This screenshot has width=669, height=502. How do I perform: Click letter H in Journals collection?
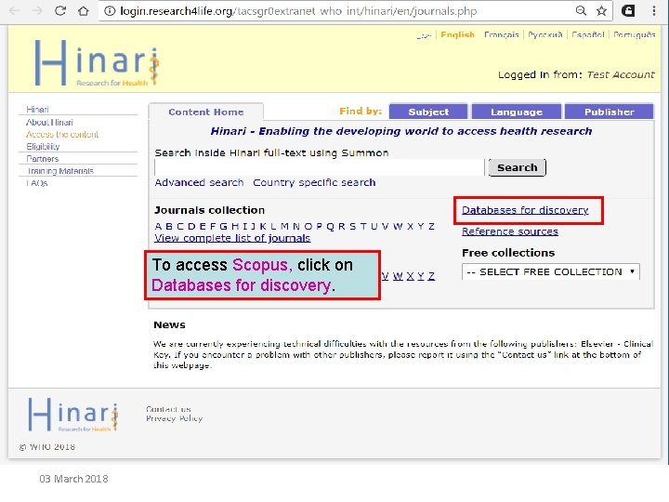235,226
